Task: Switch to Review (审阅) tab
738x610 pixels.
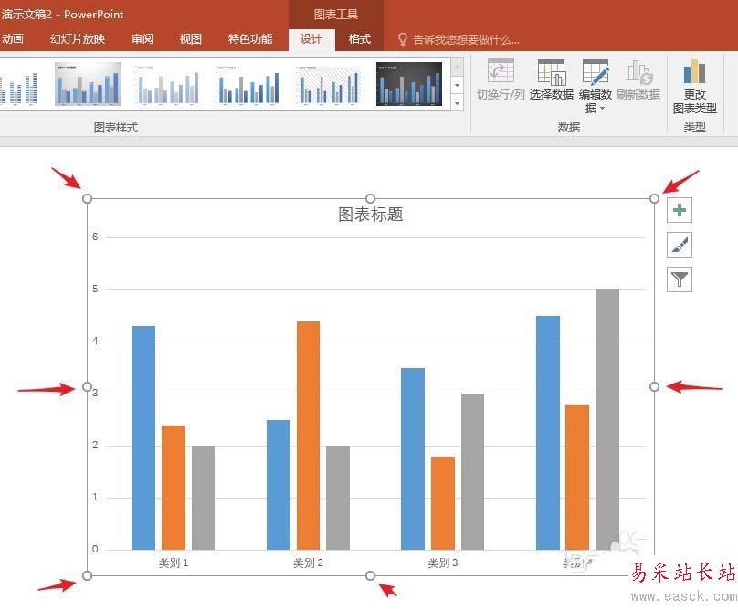Action: click(x=142, y=38)
